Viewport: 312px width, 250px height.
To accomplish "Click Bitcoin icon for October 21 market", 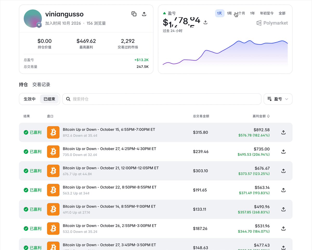I will 53,171.
